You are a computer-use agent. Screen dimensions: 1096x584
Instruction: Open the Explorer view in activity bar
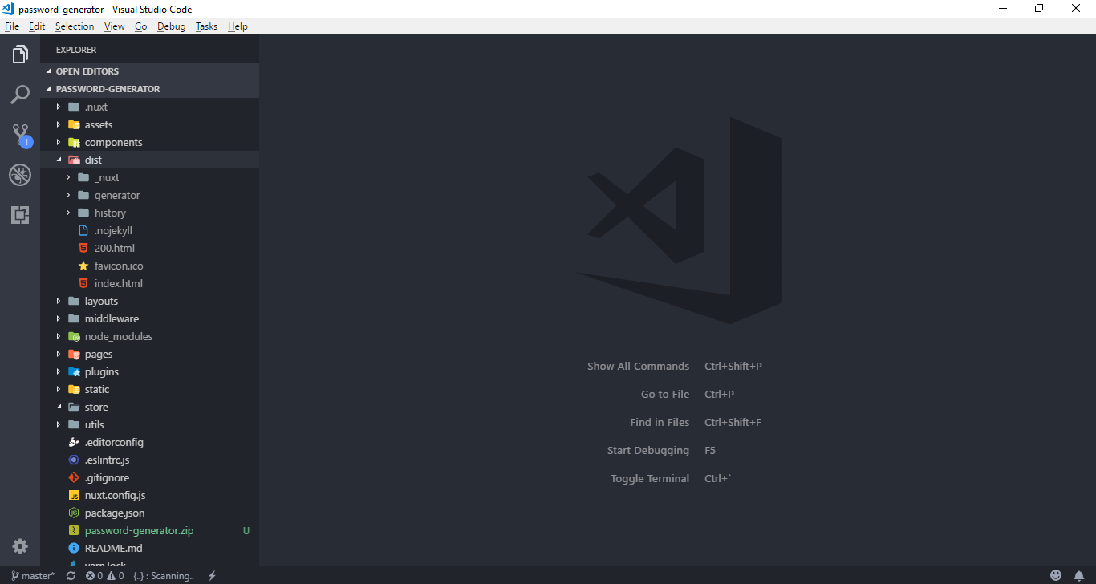(20, 55)
